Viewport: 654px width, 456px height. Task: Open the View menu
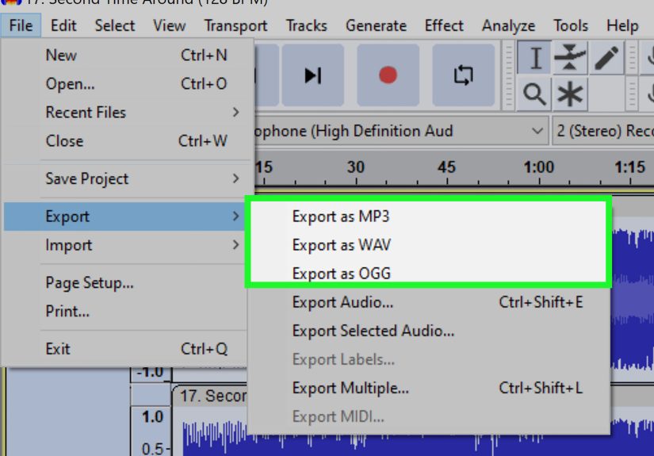169,25
